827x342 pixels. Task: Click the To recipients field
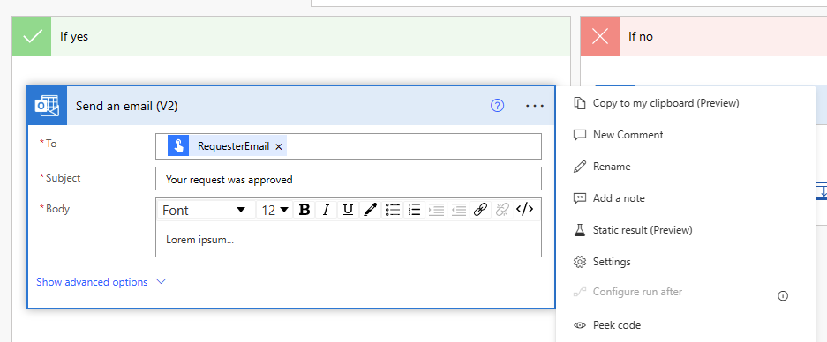click(x=348, y=146)
